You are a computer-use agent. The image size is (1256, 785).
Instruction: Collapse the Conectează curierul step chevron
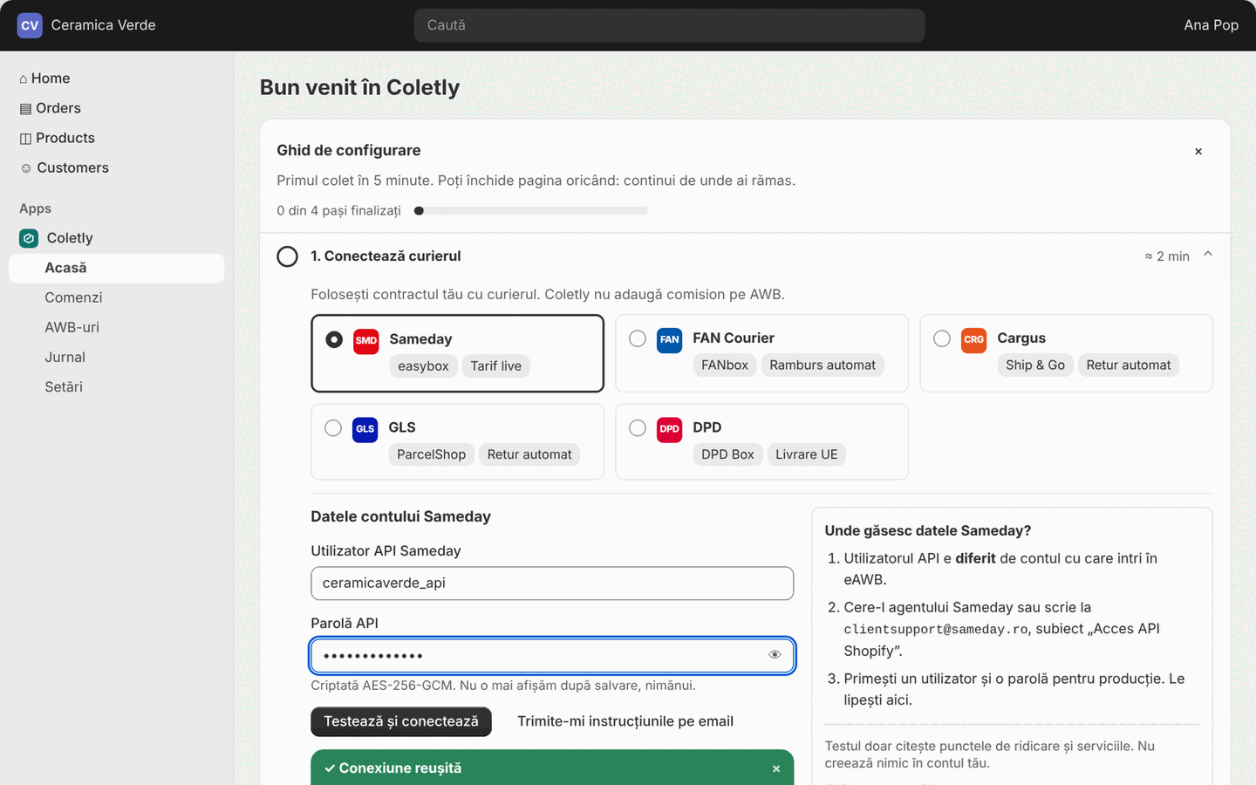[1208, 255]
